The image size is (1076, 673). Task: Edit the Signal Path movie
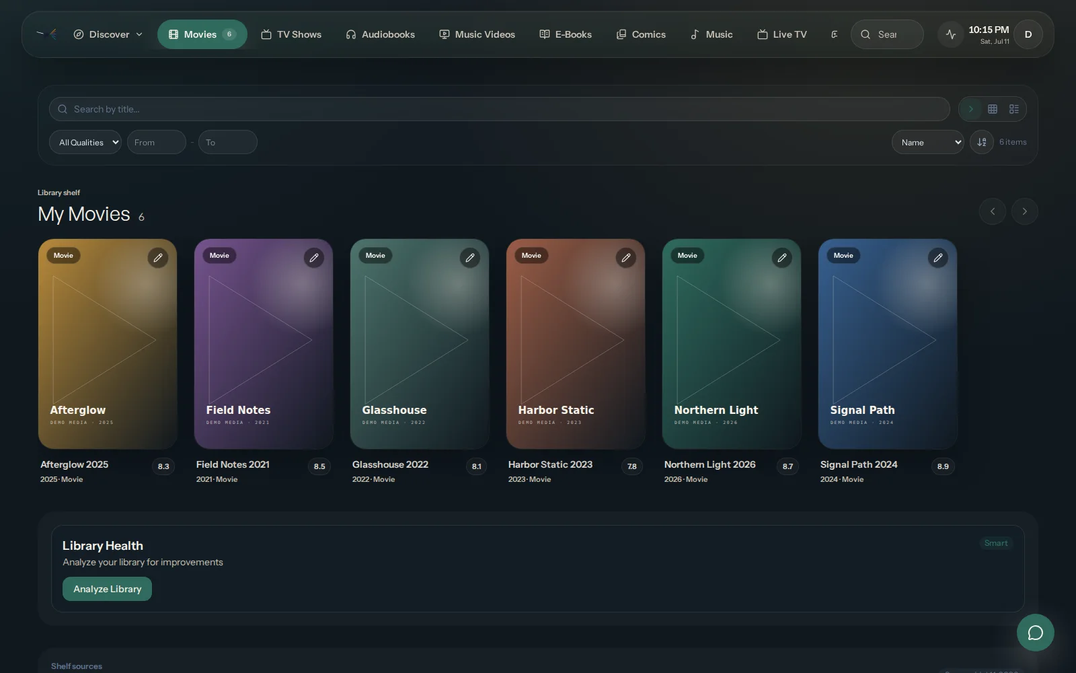[x=938, y=258]
